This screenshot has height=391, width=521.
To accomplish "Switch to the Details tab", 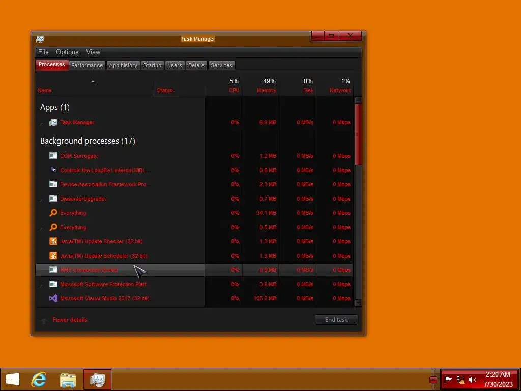I will click(x=196, y=65).
